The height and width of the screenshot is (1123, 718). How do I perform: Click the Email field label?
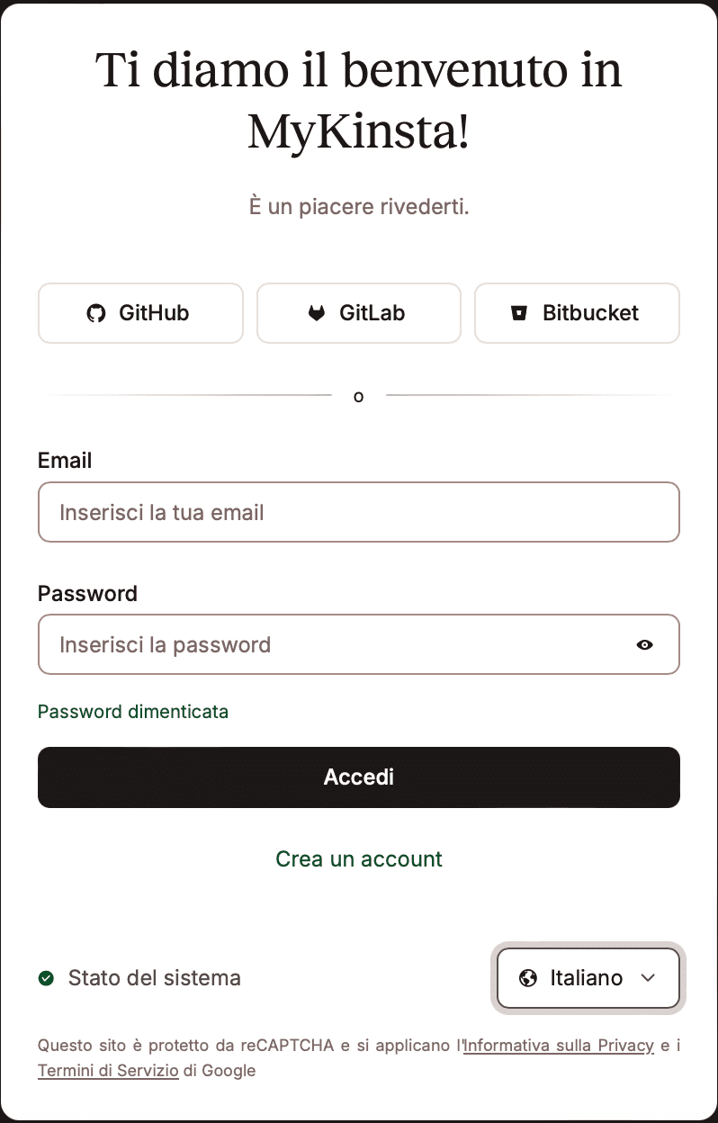pyautogui.click(x=65, y=461)
